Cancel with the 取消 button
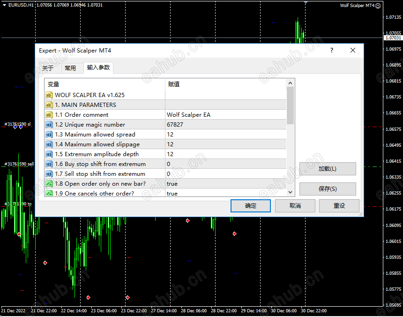Image resolution: width=403 pixels, height=317 pixels. tap(295, 206)
